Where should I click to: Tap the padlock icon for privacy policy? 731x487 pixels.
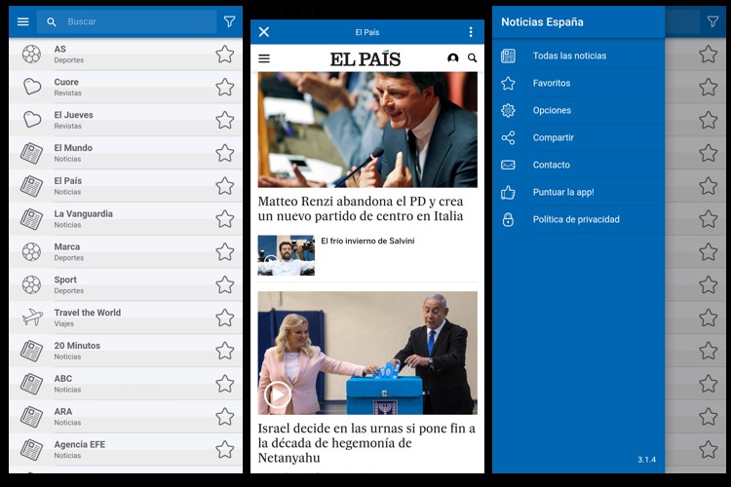coord(508,219)
